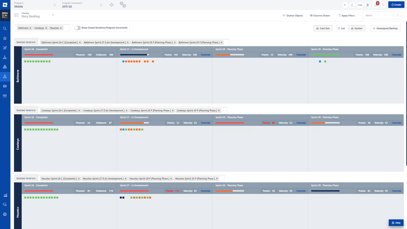Click the activity pulse icon
Viewport: 407px width, 229px height.
point(345,5)
